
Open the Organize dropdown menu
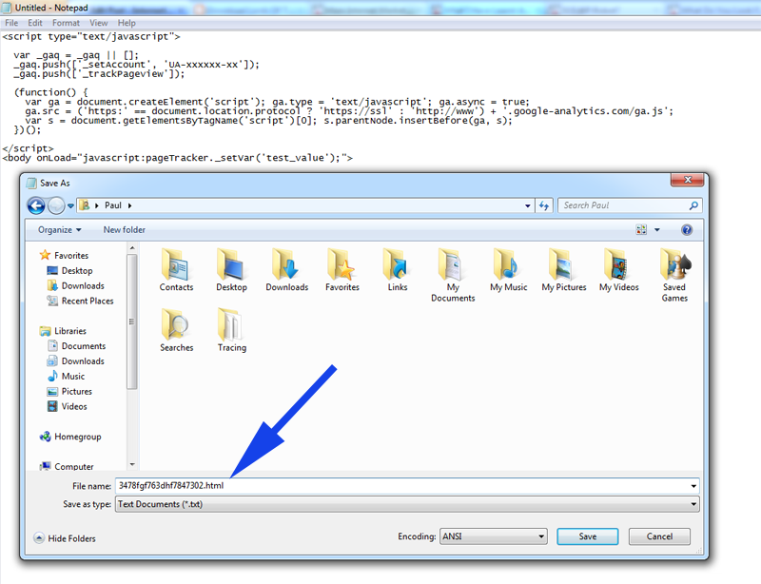point(60,229)
